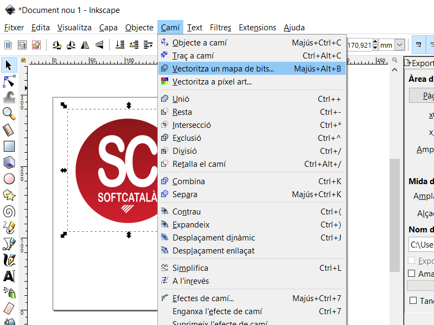Screen dimensions: 434x325
Task: Click the 170,921 value field
Action: coord(359,45)
